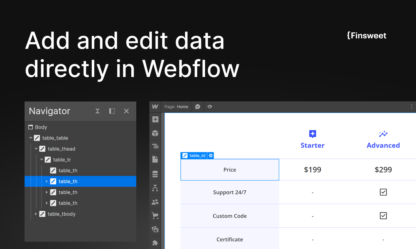This screenshot has height=249, width=416.
Task: Expand the table_tbody tree node
Action: click(x=36, y=214)
